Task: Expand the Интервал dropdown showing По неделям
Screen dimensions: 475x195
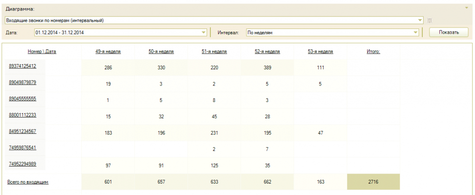Action: (x=416, y=32)
